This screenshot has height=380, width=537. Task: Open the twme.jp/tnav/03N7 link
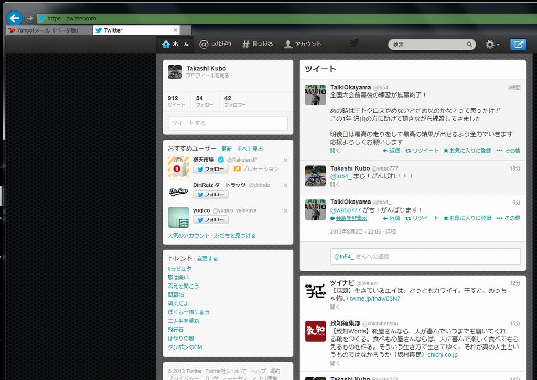tap(375, 299)
